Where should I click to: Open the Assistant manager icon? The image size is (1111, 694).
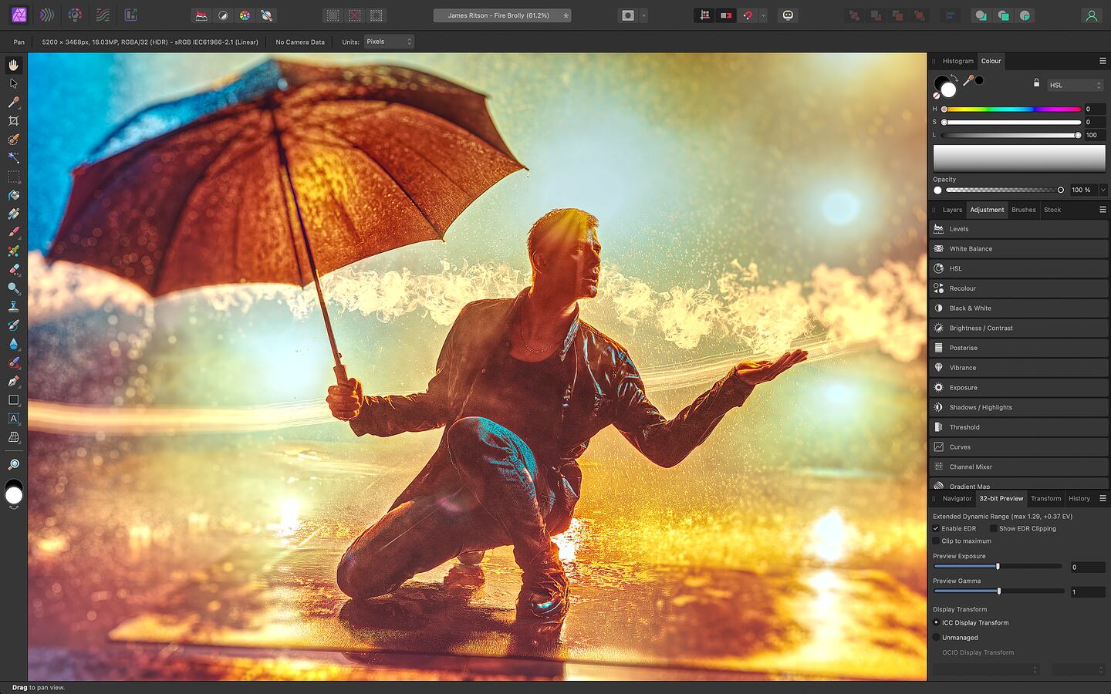coord(788,15)
